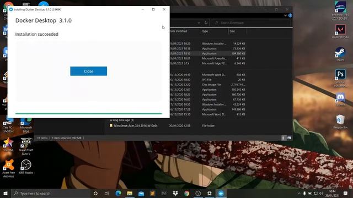Click the Docker whale icon in installer title bar
The width and height of the screenshot is (353, 198).
11,9
